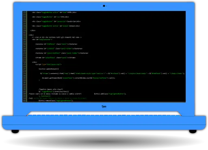Select the div id="bodyContainer" line
Image resolution: width=208 pixels, height=150 pixels.
[x=42, y=40]
